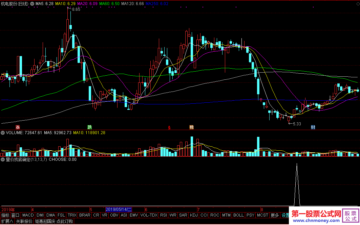Image resolution: width=360 pixels, height=225 pixels.
Task: Click the month 7 marker on the time axis
Action: click(x=198, y=210)
